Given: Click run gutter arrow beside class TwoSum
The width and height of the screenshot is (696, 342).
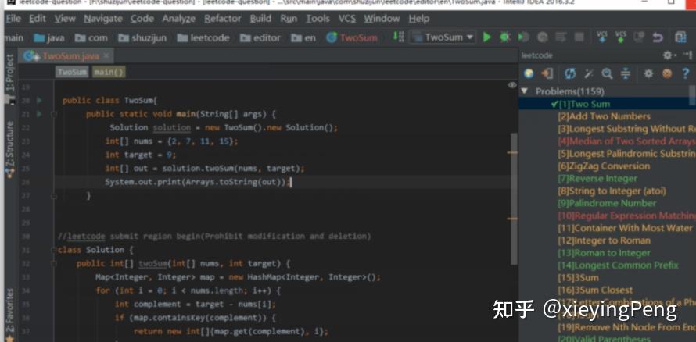Looking at the screenshot, I should (39, 101).
